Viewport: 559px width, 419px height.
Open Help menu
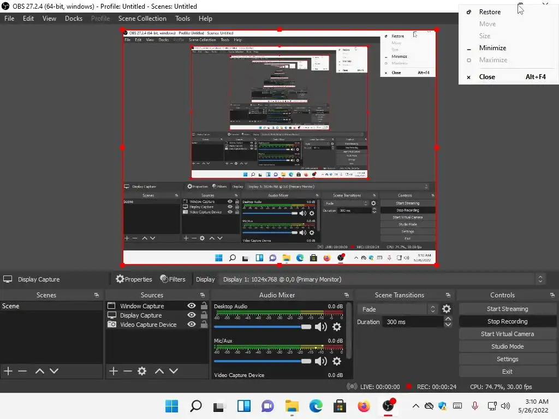(x=205, y=19)
